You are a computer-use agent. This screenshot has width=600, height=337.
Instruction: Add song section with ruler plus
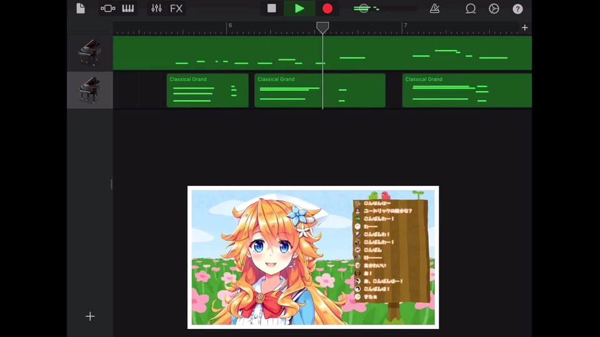tap(524, 27)
